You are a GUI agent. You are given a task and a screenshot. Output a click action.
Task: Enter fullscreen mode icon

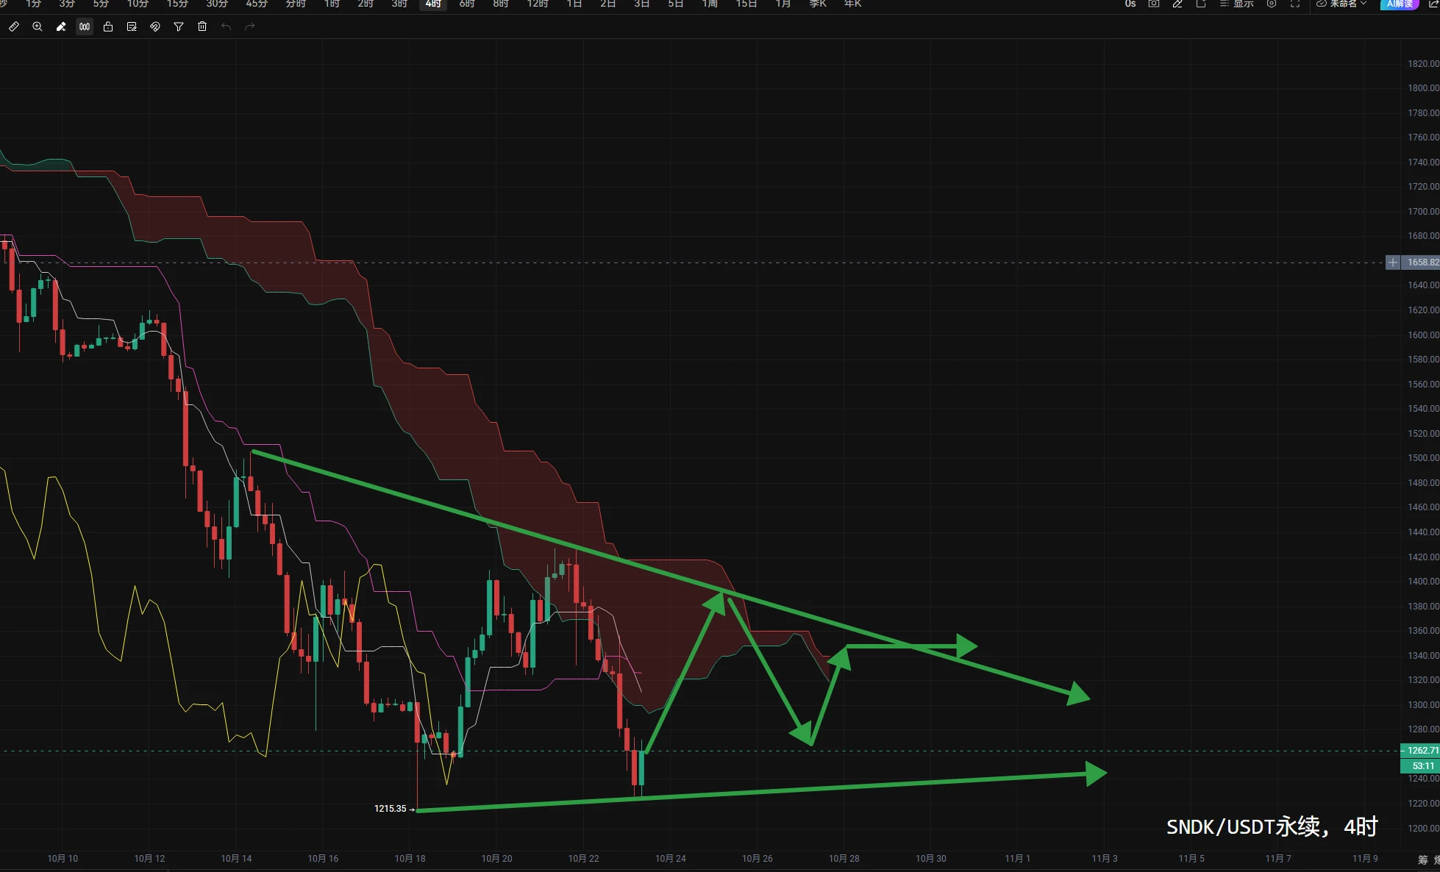[x=1295, y=4]
